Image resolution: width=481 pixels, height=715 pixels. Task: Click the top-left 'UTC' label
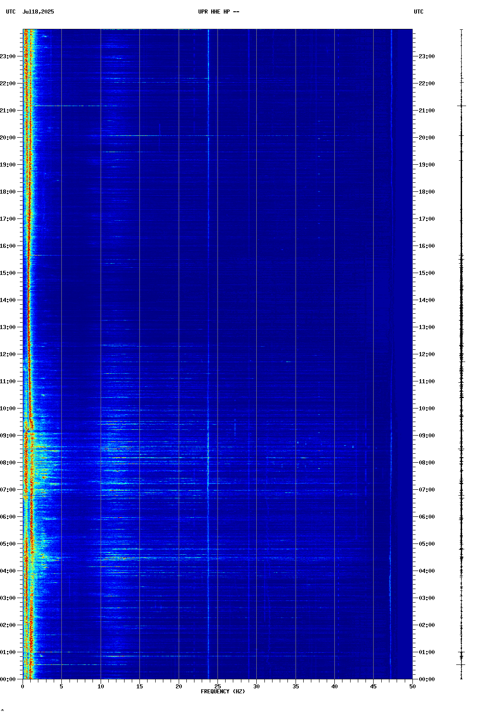pyautogui.click(x=11, y=12)
